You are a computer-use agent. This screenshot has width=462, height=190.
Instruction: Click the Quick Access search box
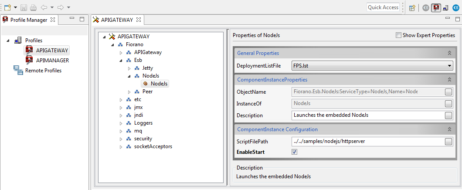(383, 7)
